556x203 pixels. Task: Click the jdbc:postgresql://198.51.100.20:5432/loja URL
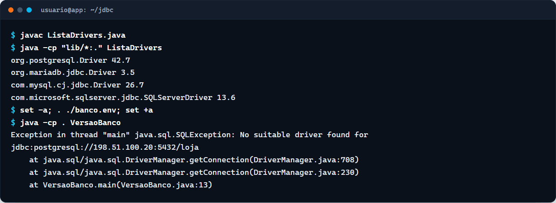coord(105,148)
